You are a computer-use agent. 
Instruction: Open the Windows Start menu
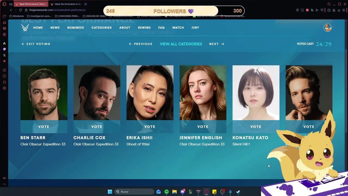[110, 192]
